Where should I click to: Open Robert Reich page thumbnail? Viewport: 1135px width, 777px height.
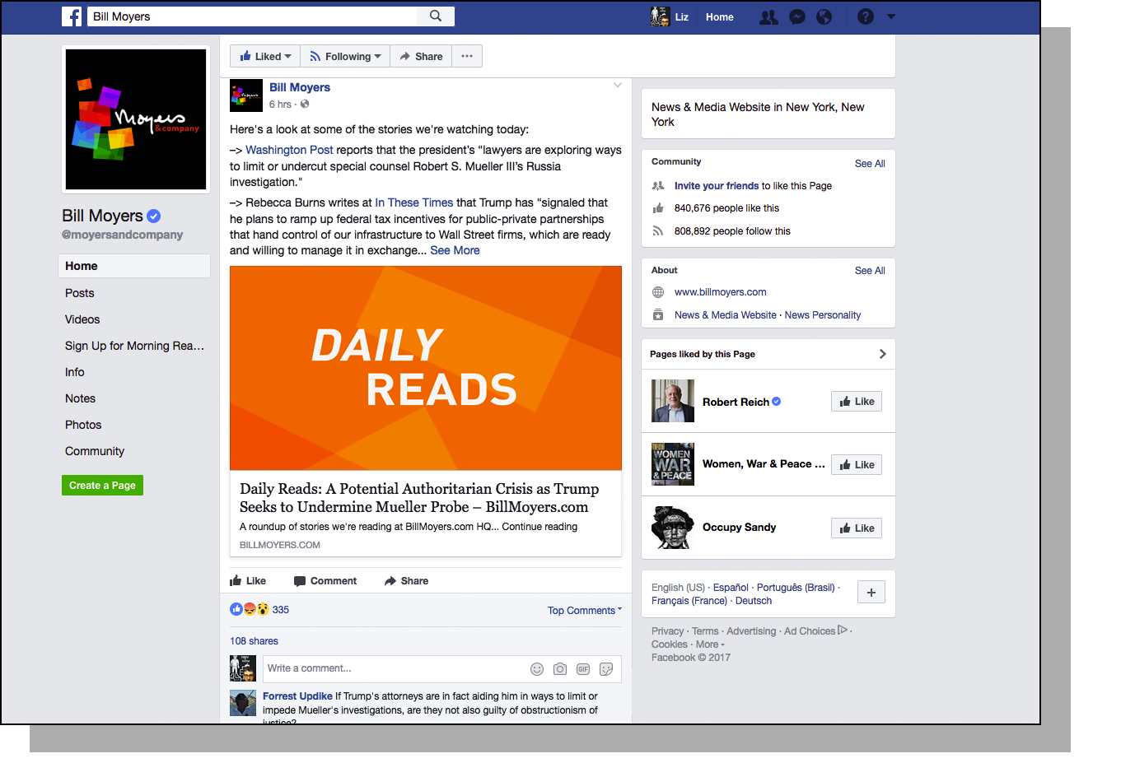[673, 401]
